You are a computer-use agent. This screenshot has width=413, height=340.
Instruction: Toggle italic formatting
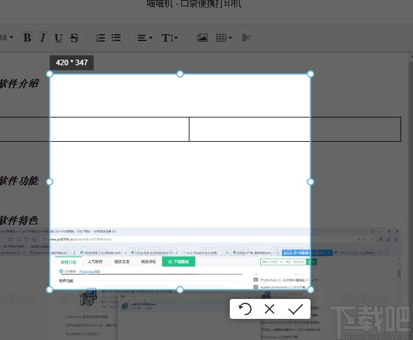[x=43, y=38]
